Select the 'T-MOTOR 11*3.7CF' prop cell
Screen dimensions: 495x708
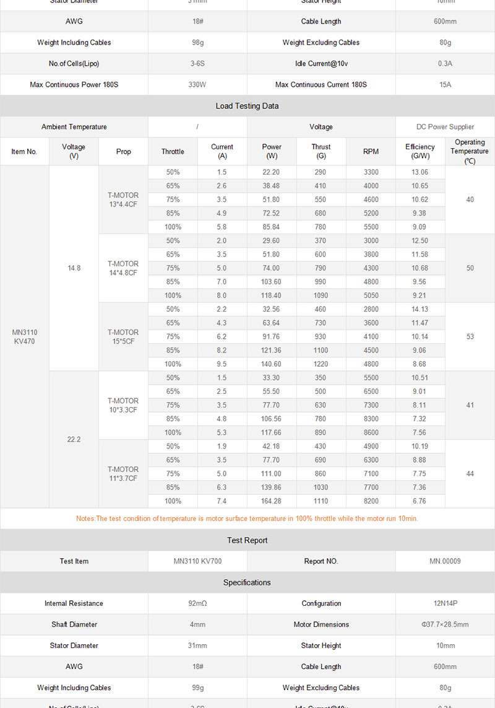pos(123,474)
